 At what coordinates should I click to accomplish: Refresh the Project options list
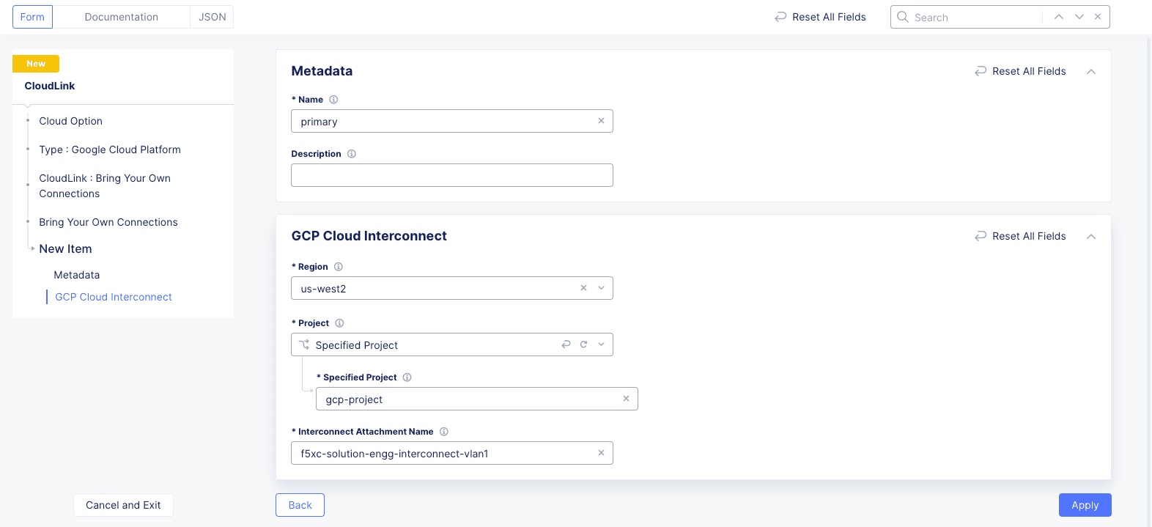click(584, 344)
